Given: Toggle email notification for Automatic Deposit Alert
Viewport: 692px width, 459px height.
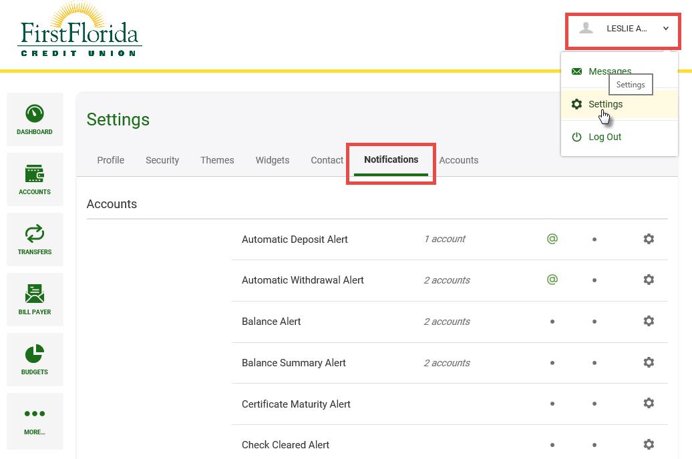Looking at the screenshot, I should [552, 239].
